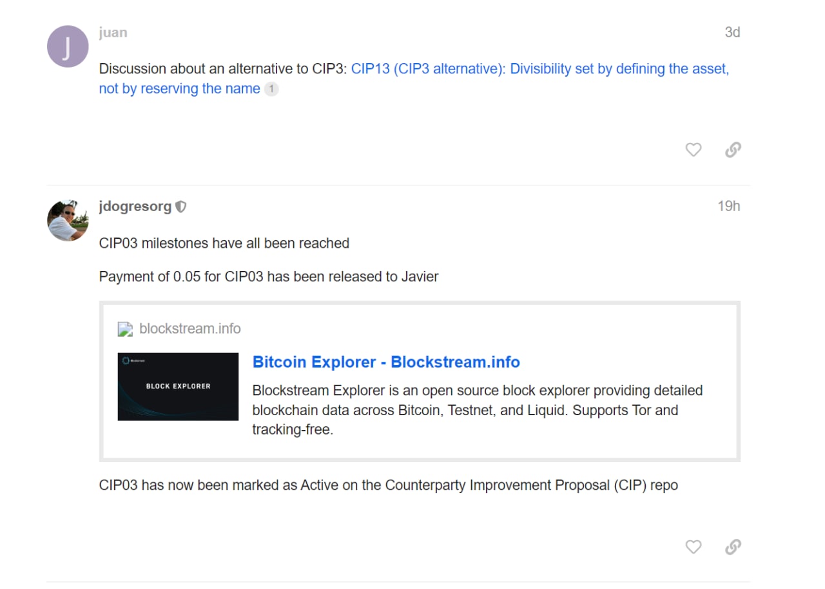Copy link to jdogresorg's post

click(733, 547)
